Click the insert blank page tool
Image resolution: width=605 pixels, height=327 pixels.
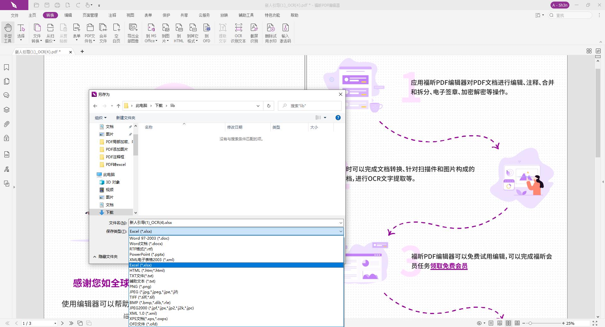tap(116, 32)
